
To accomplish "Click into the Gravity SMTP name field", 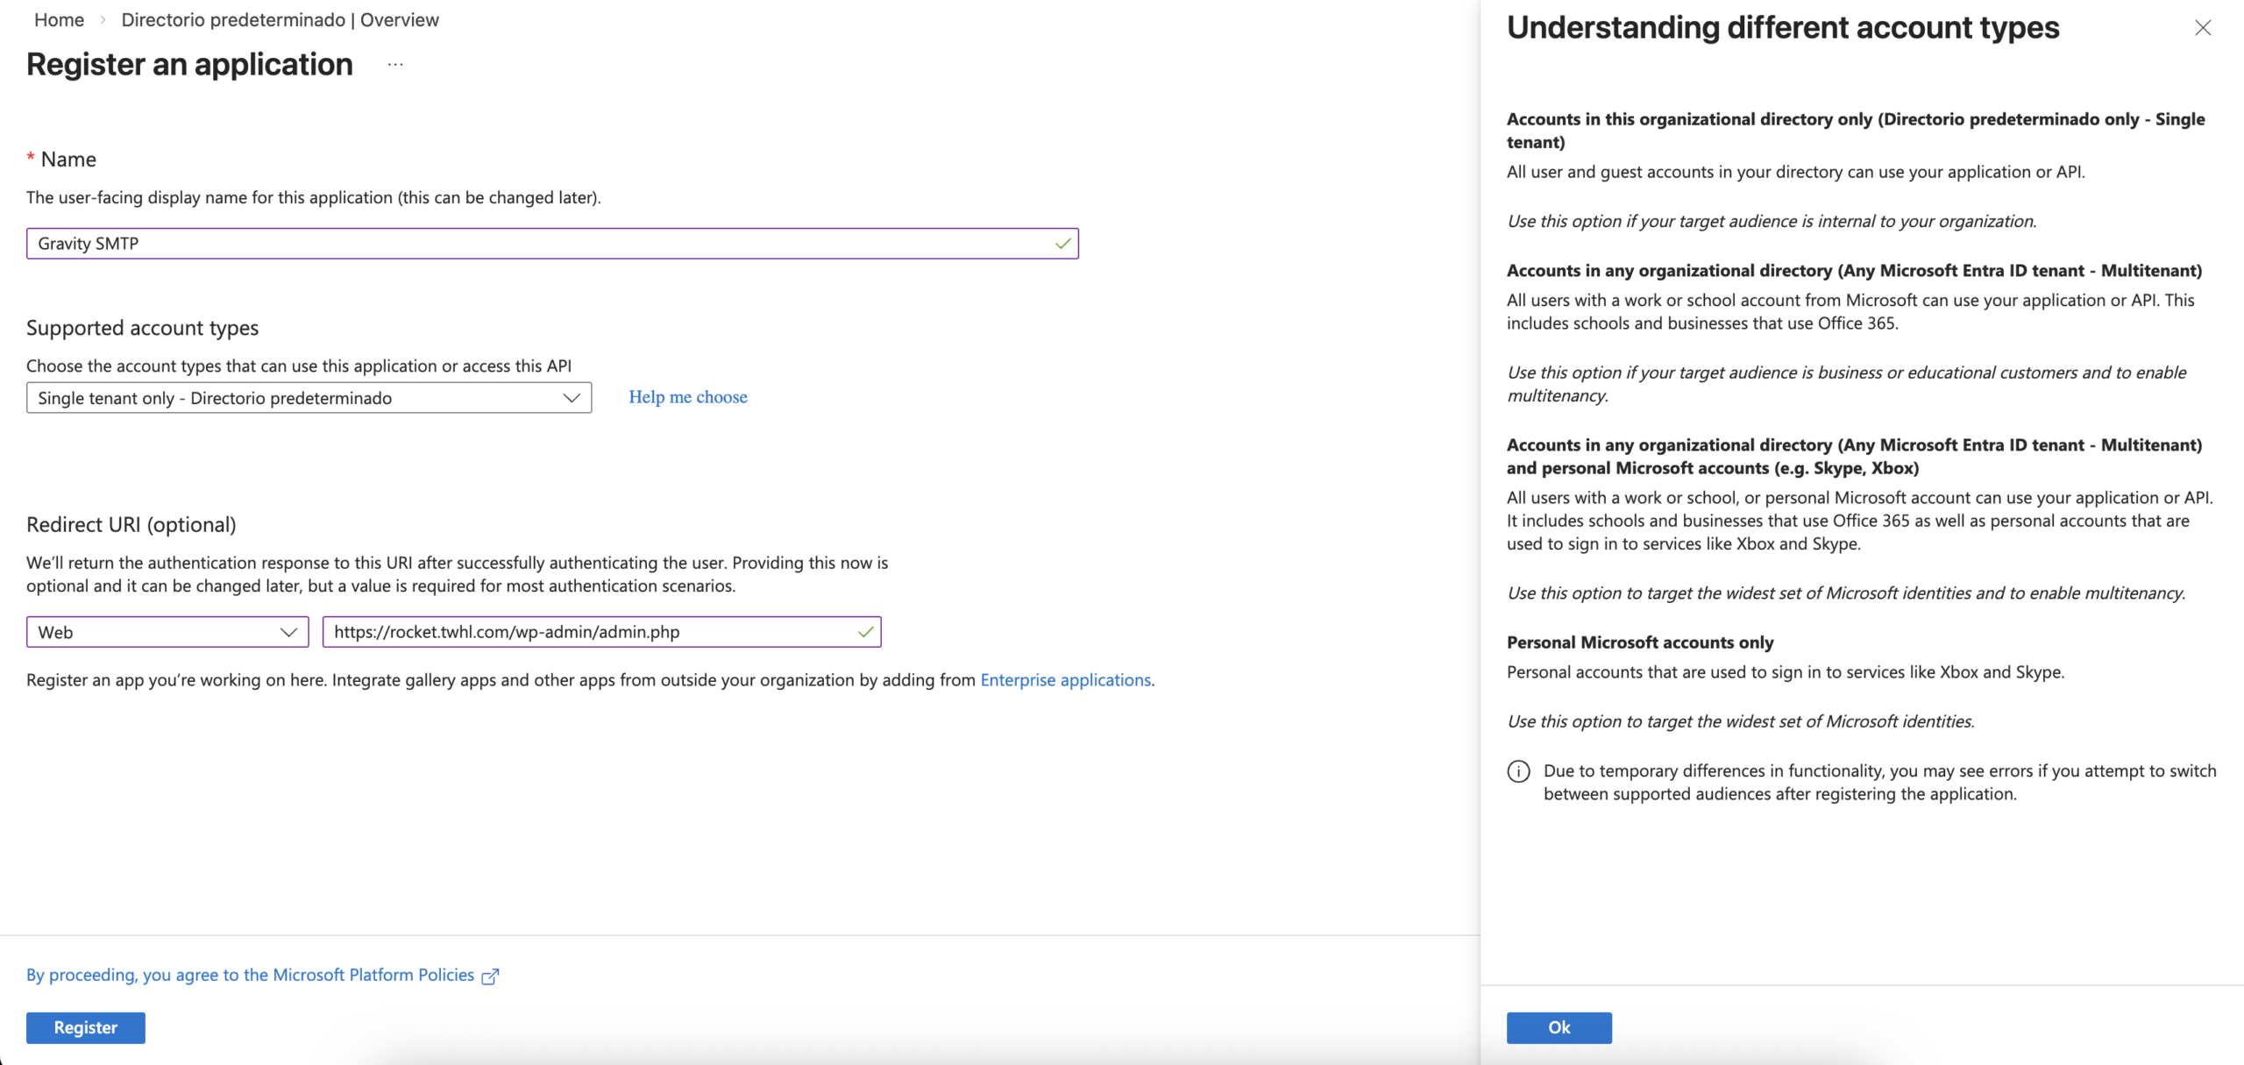I will 526,244.
